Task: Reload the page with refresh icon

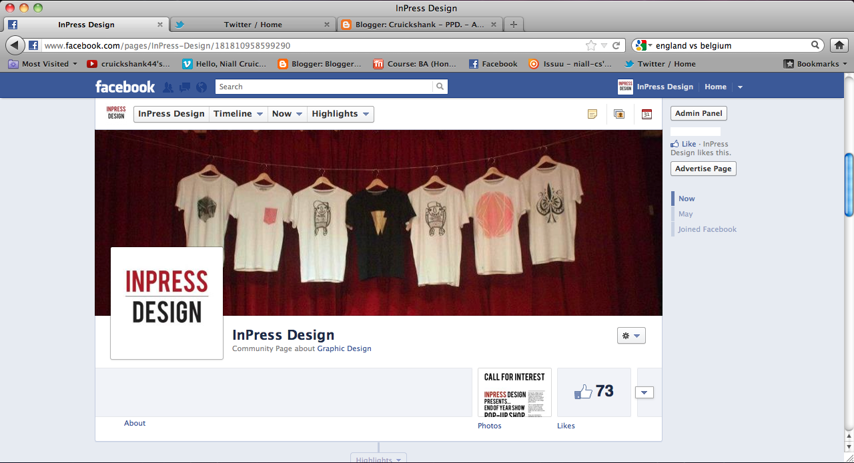Action: pyautogui.click(x=616, y=46)
